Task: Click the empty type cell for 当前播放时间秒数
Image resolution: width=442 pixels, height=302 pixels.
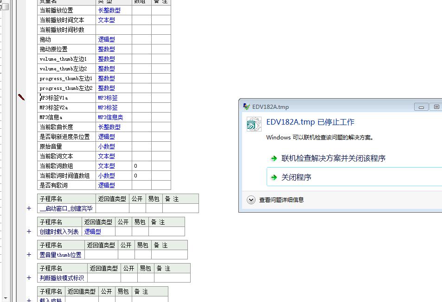Action: [x=114, y=30]
